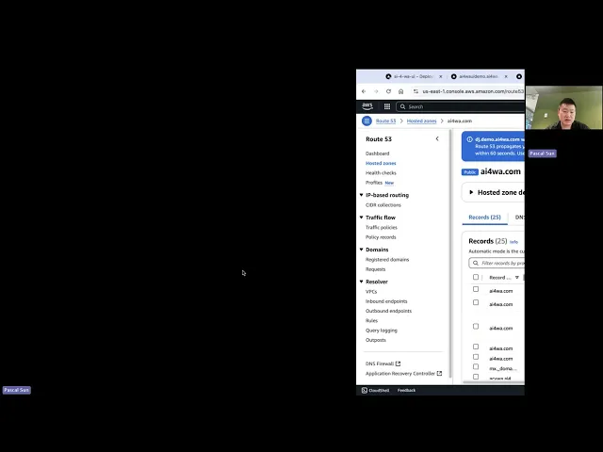This screenshot has height=452, width=603.
Task: Open the AWS services grid menu
Action: tap(387, 106)
